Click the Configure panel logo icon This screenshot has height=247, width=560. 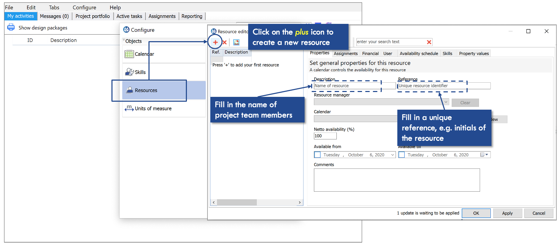click(126, 30)
